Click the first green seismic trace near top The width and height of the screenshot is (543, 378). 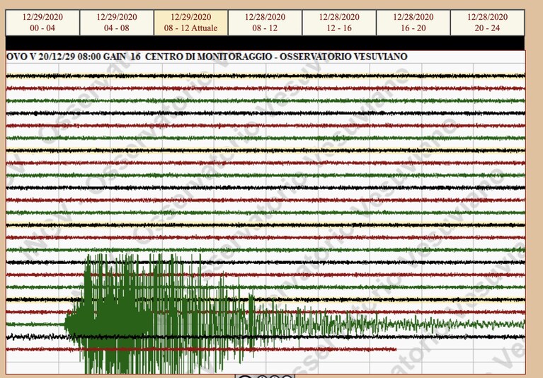[x=265, y=101]
